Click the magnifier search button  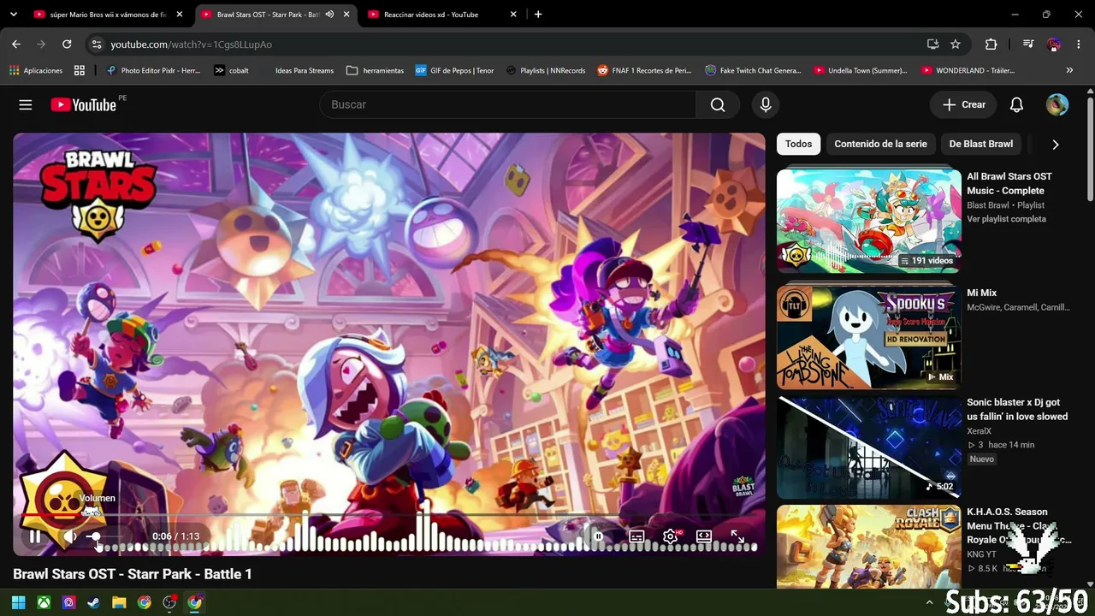718,104
